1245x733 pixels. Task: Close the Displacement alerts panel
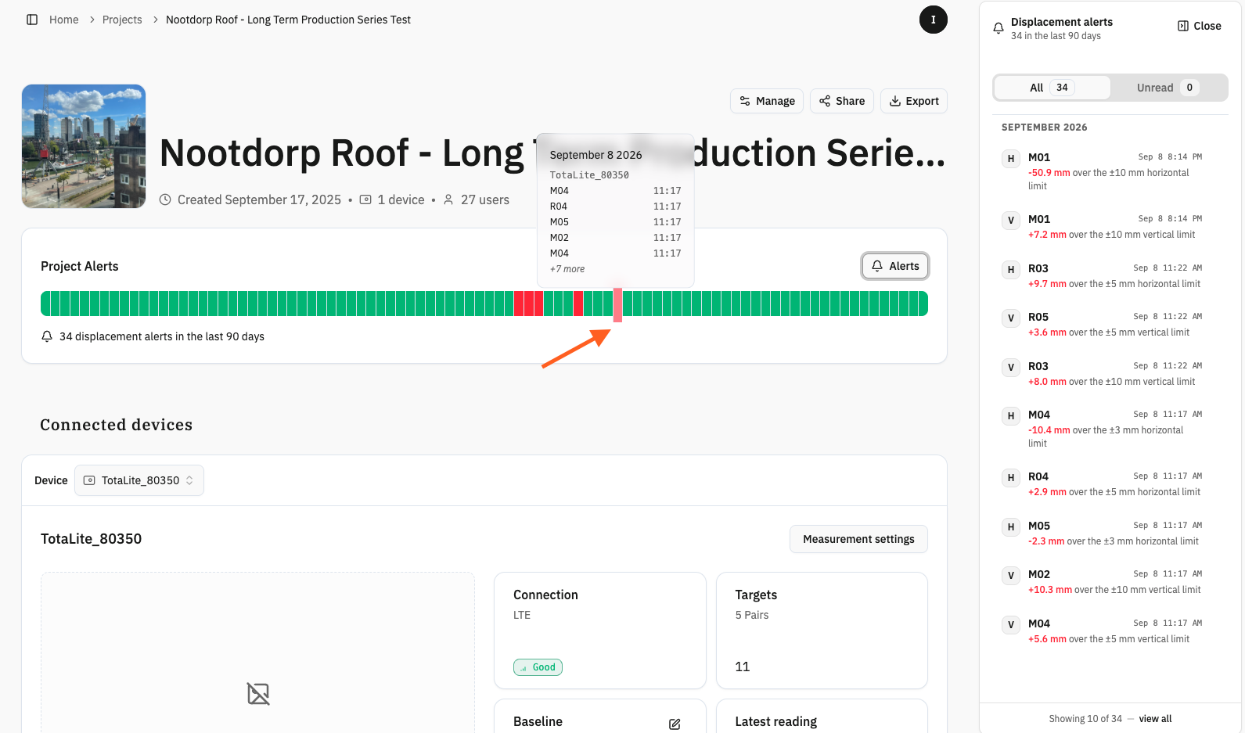1200,26
